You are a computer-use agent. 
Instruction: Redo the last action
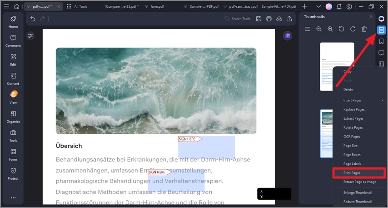point(43,19)
